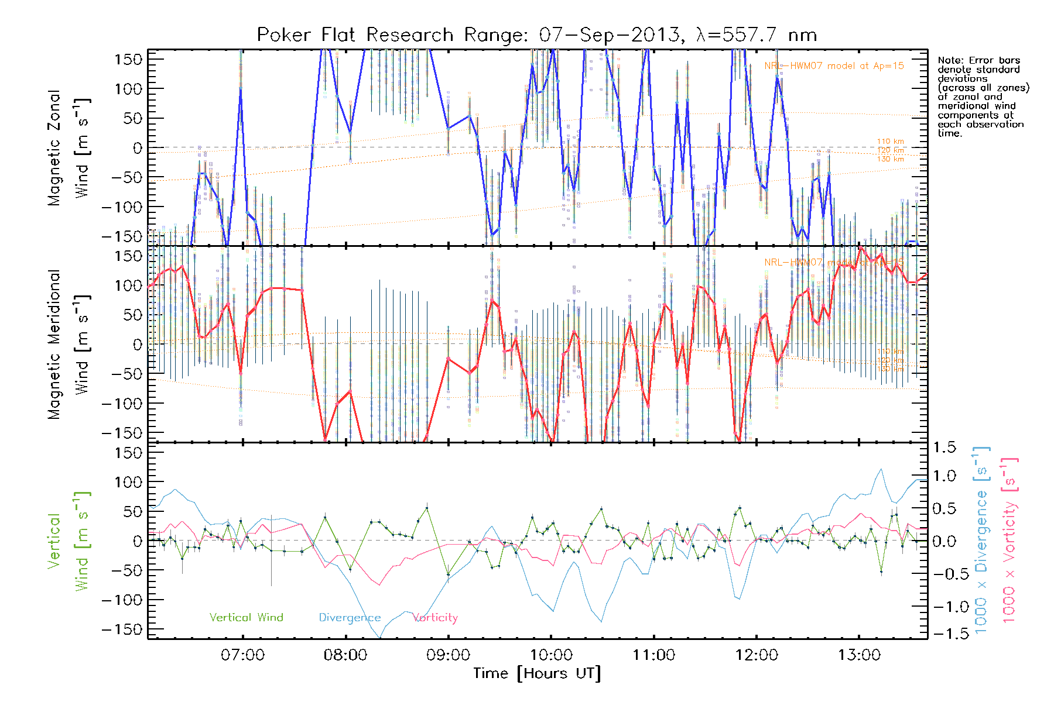Click NRL-HWM07 model label in the zonal panel
This screenshot has width=1054, height=702.
click(834, 66)
